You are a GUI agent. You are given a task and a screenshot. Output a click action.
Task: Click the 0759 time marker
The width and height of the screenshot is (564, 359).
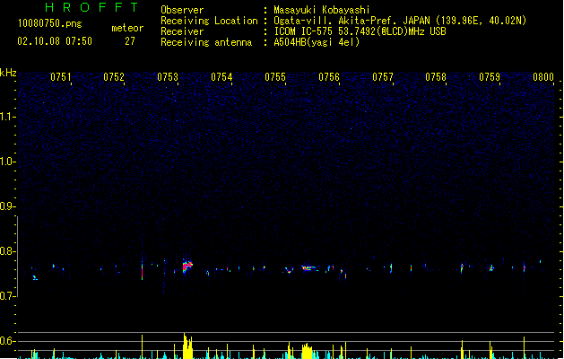[490, 77]
